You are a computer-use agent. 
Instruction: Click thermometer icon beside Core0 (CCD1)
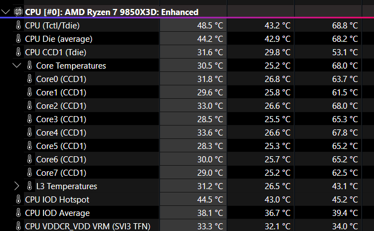30,79
